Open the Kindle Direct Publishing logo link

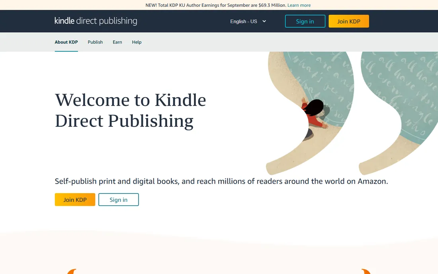(x=96, y=21)
